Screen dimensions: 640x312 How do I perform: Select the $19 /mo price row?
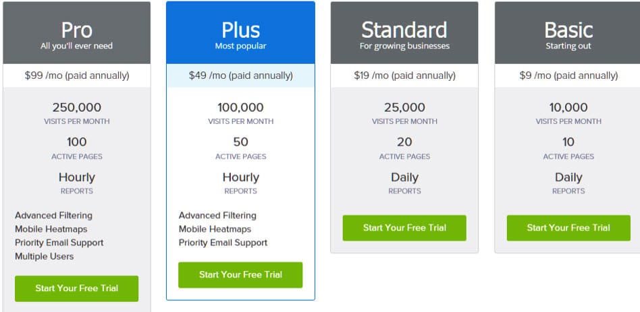[404, 75]
